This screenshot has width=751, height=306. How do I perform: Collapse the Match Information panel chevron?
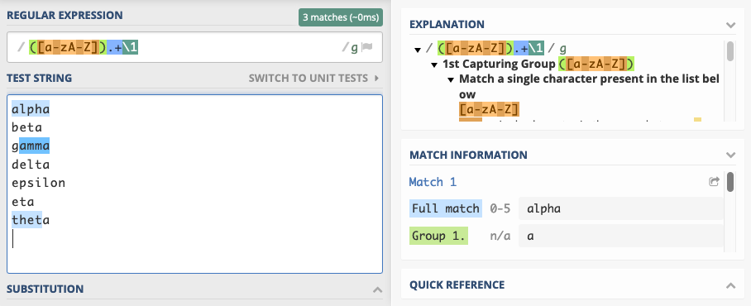click(730, 155)
